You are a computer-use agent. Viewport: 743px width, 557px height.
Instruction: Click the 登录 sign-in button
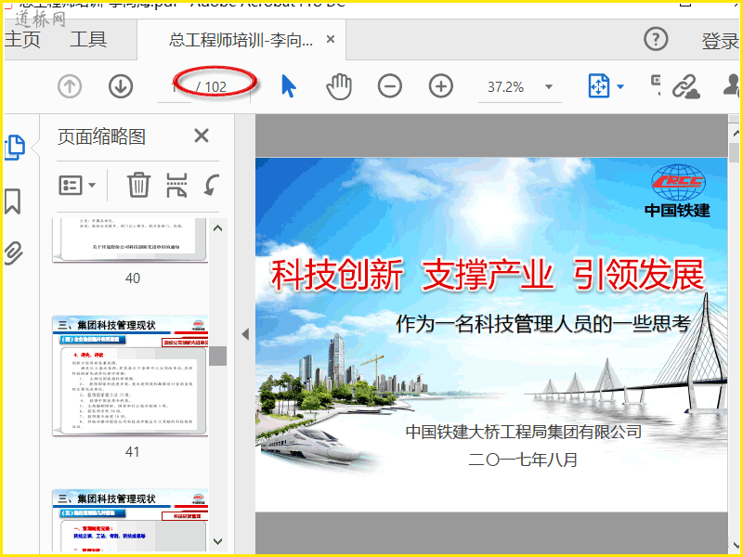pyautogui.click(x=720, y=41)
